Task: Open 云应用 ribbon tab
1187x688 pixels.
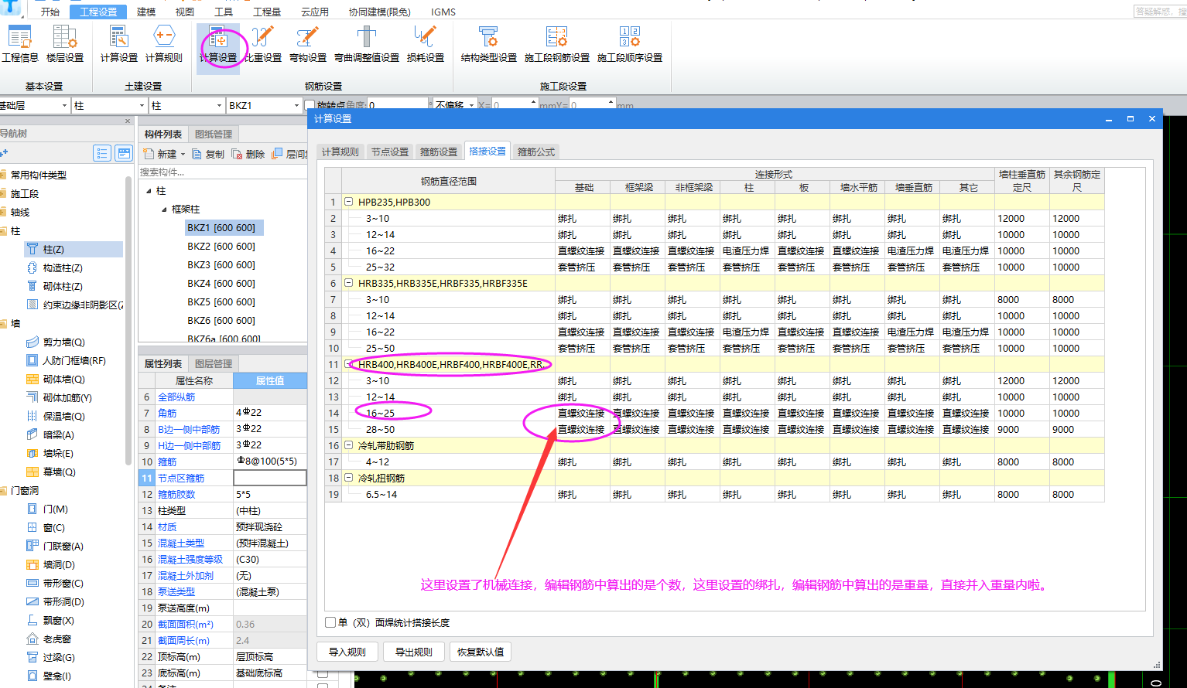Action: [315, 12]
